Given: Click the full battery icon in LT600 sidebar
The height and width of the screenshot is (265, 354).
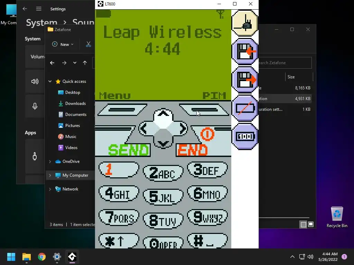Looking at the screenshot, I should click(x=245, y=136).
